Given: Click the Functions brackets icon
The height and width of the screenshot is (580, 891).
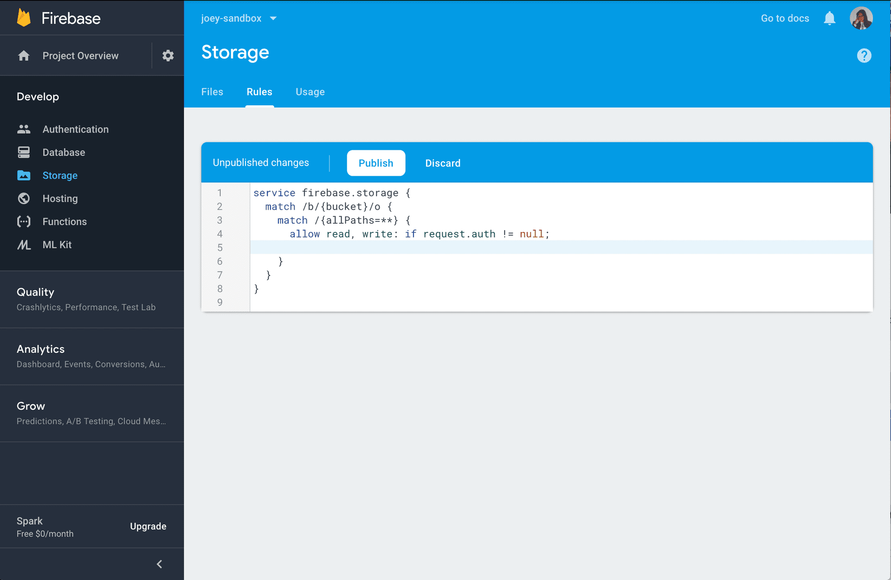Looking at the screenshot, I should click(x=24, y=222).
